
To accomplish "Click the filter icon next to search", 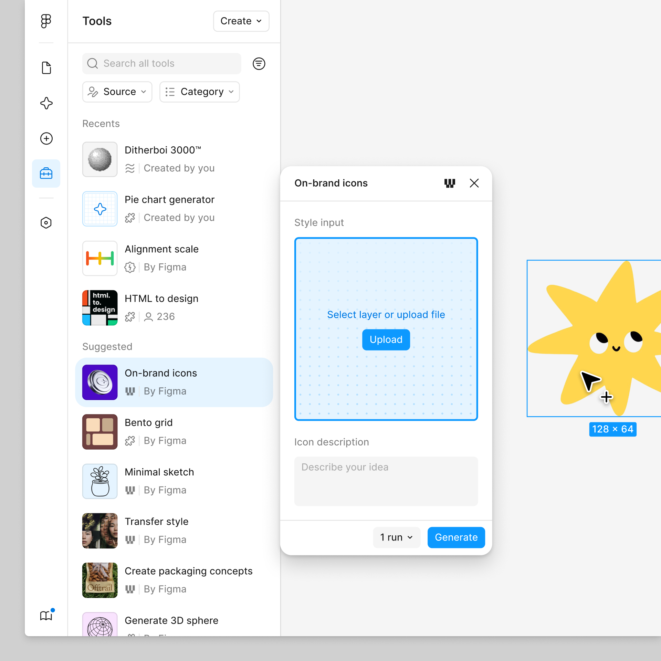I will tap(259, 64).
